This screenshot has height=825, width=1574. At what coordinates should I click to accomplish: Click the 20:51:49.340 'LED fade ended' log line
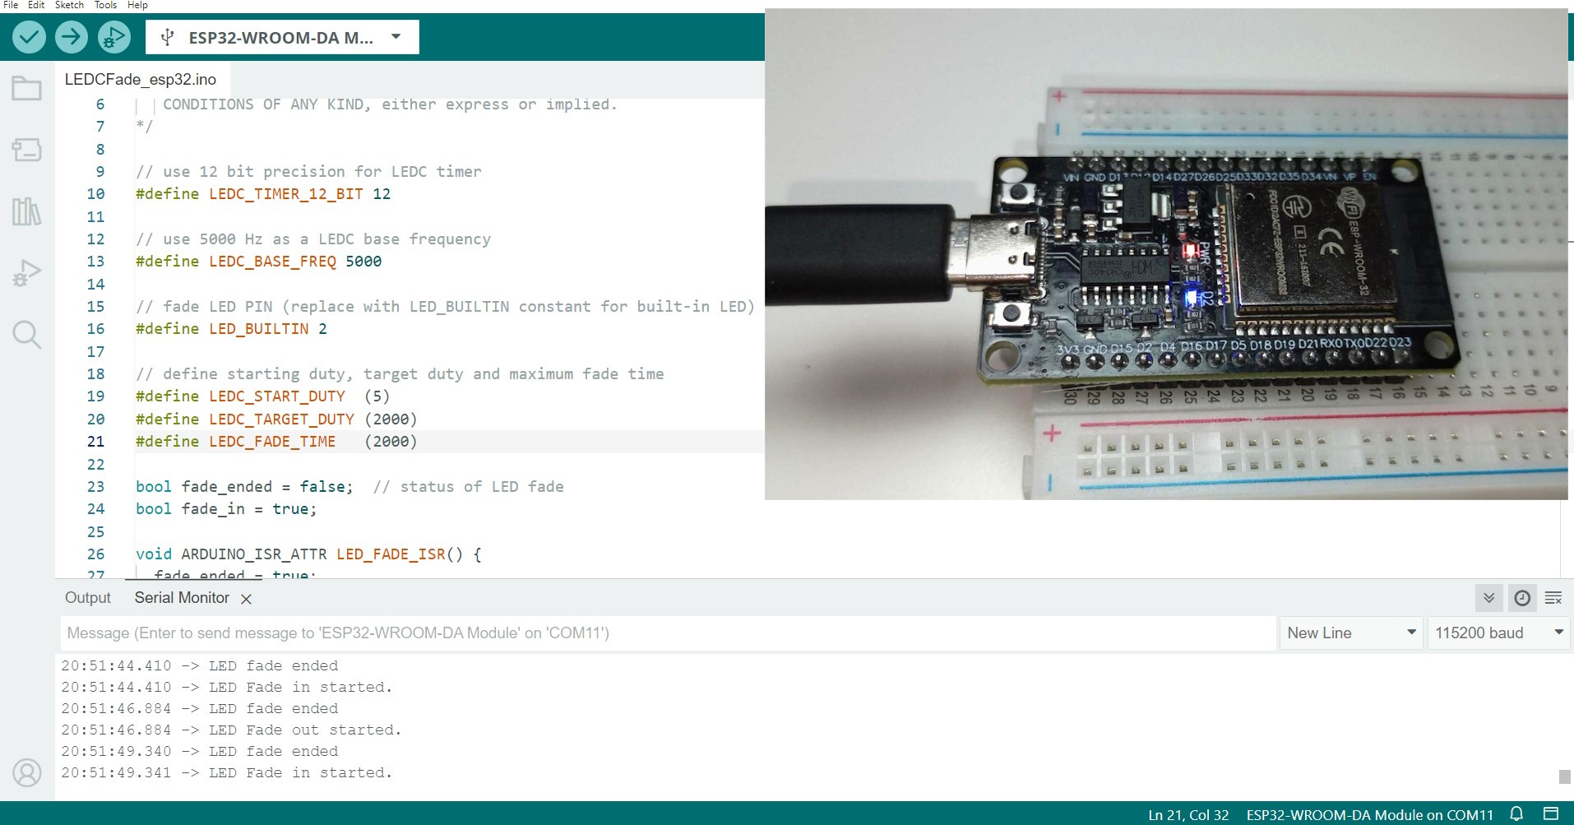click(x=200, y=751)
